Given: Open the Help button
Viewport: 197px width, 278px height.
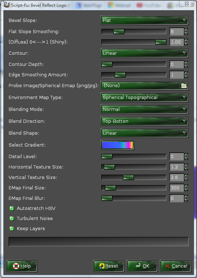Looking at the screenshot, I should click(22, 266).
